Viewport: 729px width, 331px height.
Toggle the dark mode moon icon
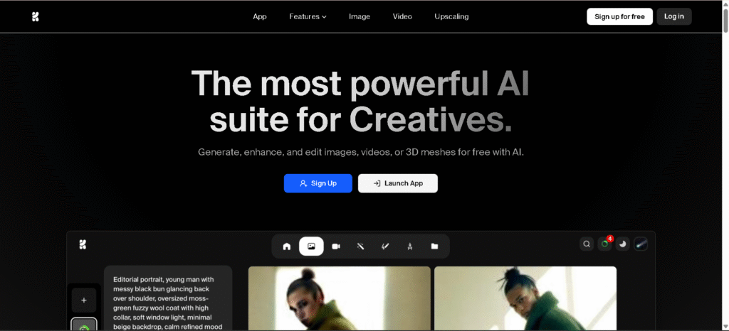coord(623,244)
